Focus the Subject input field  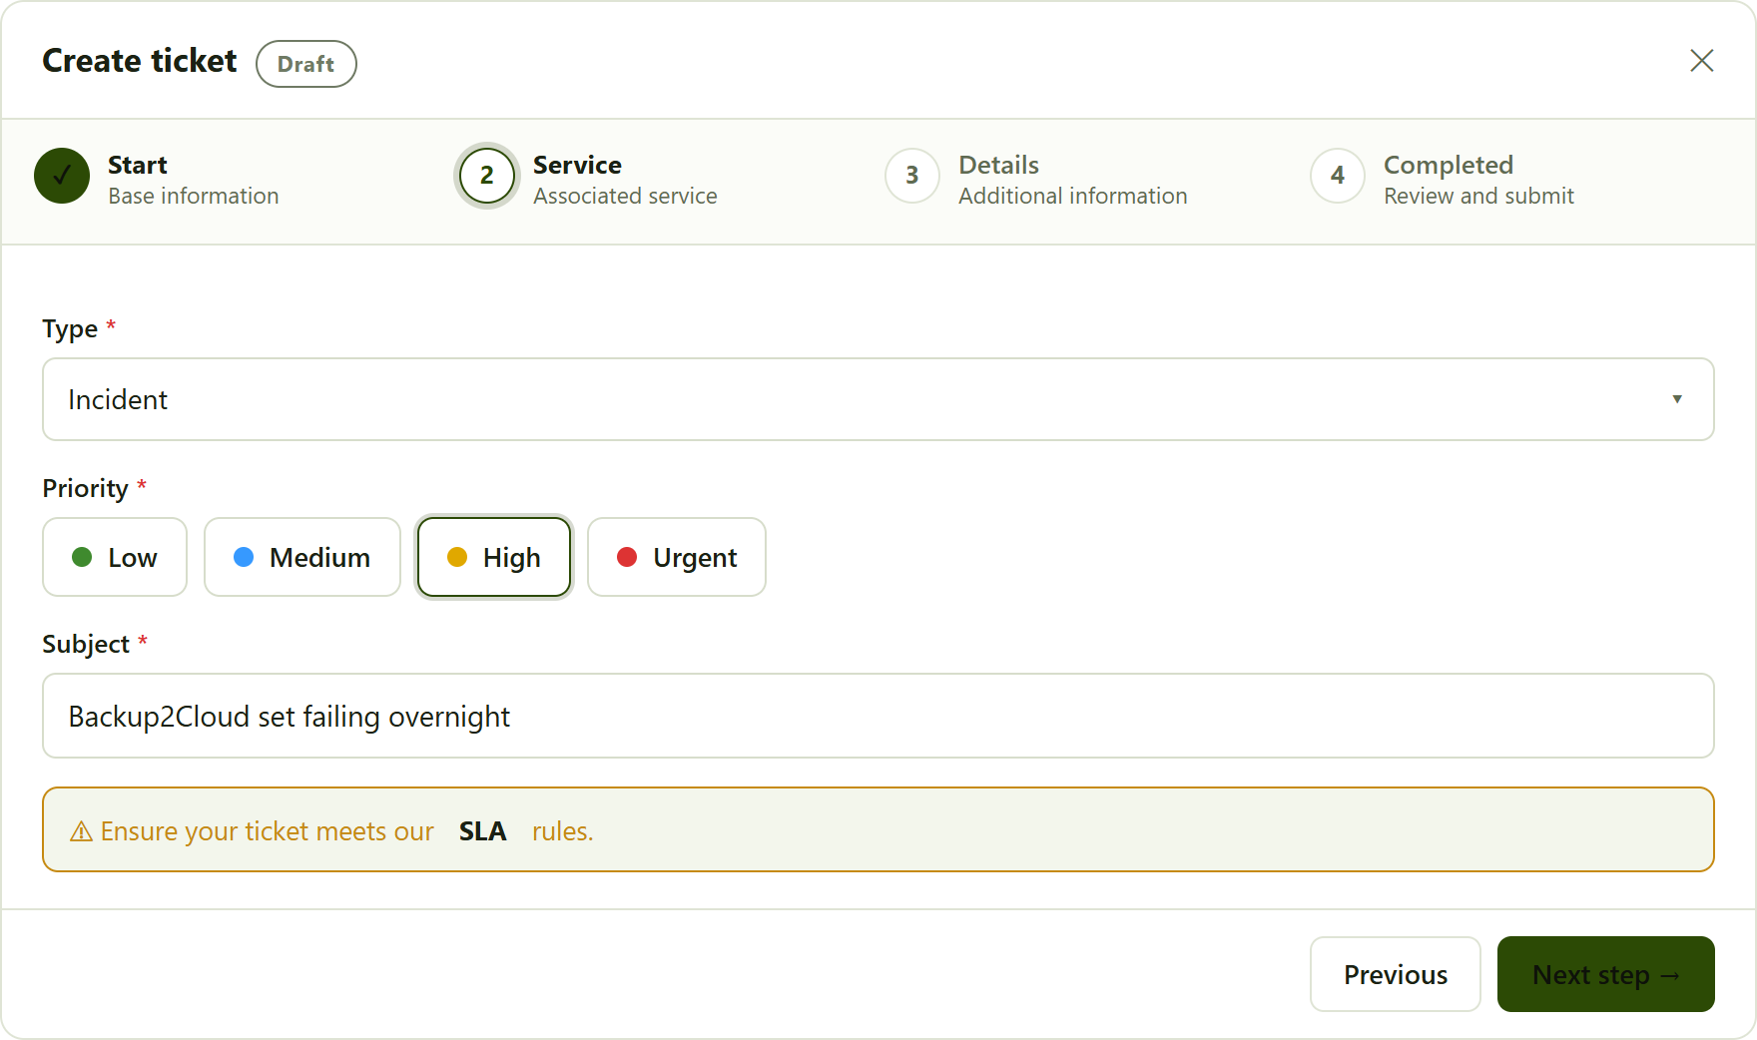click(878, 716)
